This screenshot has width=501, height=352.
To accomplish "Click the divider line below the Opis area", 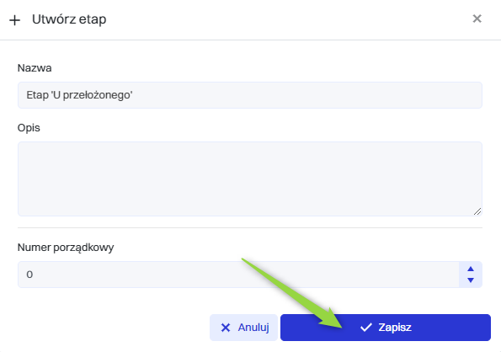I will 250,227.
